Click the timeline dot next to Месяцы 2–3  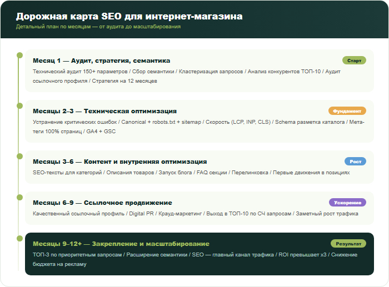19,105
